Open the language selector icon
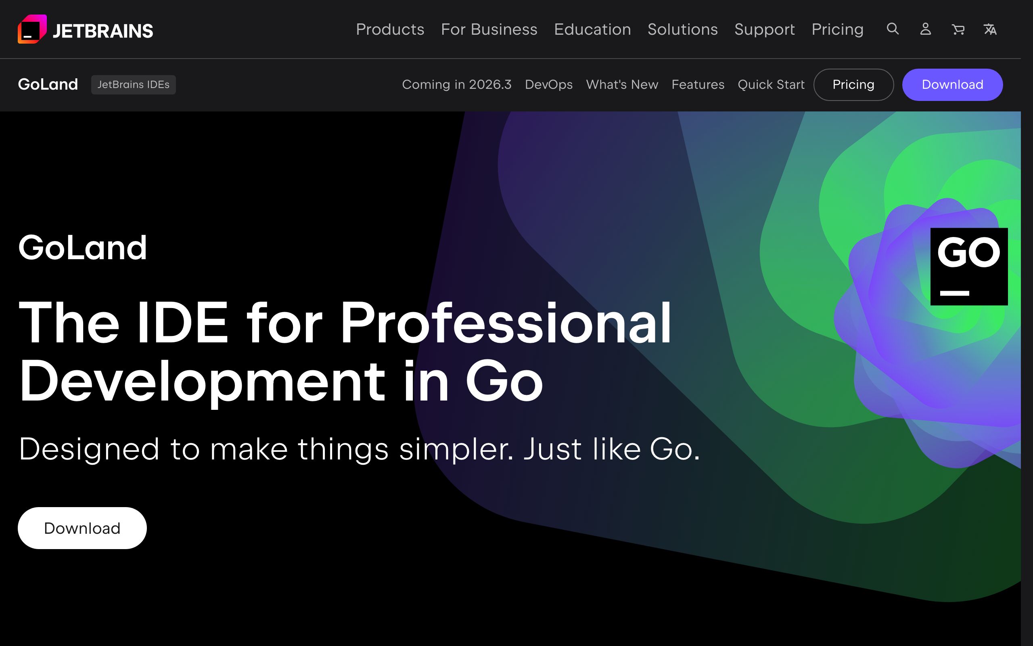Image resolution: width=1033 pixels, height=646 pixels. 990,29
